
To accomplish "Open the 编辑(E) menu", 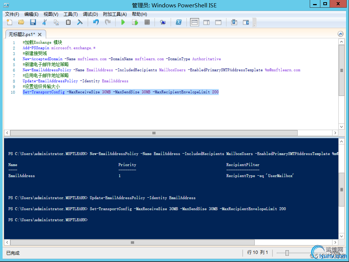I will [x=32, y=14].
